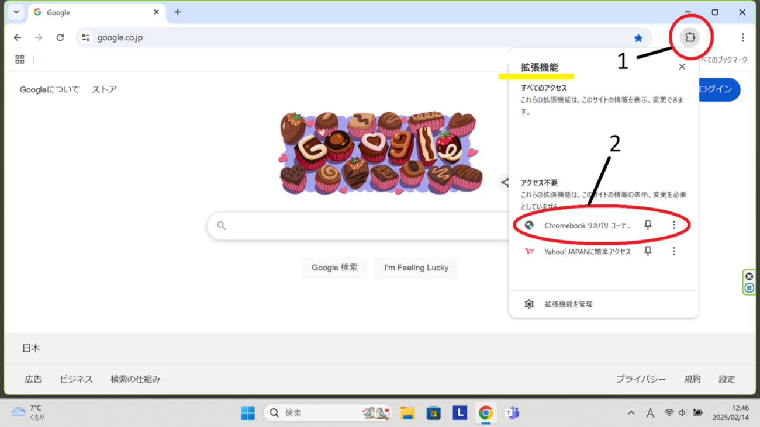
Task: Expand the tab search dropdown
Action: [16, 12]
